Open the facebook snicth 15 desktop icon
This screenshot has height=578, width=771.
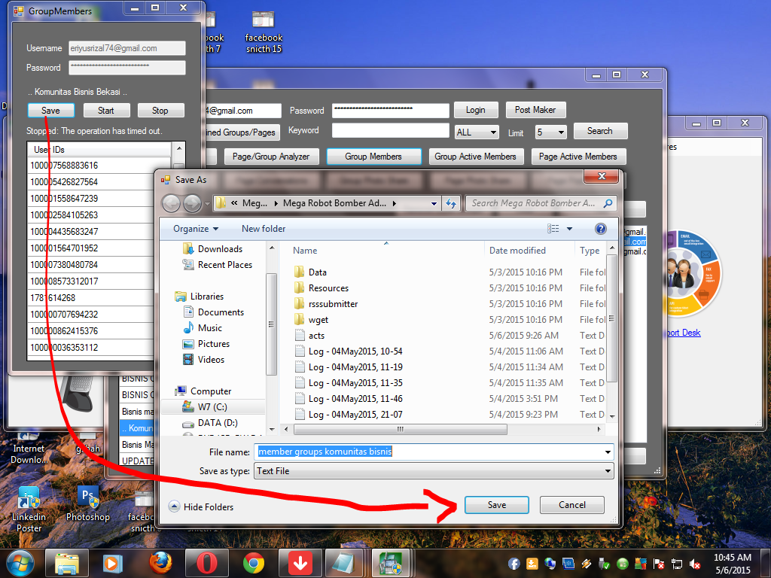pyautogui.click(x=264, y=32)
